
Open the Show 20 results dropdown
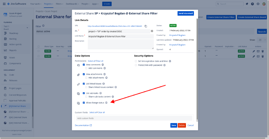(262, 40)
